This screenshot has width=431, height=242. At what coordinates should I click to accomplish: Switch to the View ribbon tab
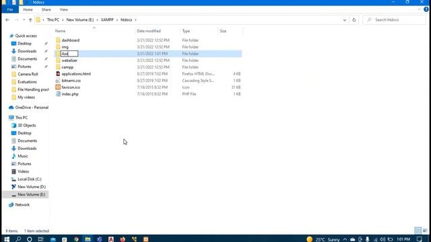[63, 9]
